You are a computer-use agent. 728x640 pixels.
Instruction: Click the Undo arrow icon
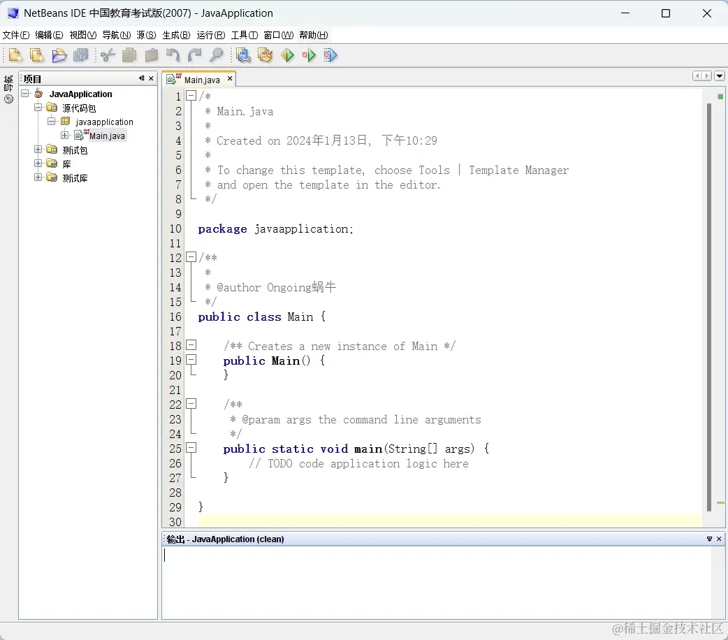(173, 55)
